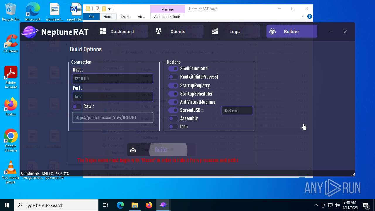The height and width of the screenshot is (211, 375).
Task: Open VLC media player desktop shortcut
Action: click(x=11, y=172)
